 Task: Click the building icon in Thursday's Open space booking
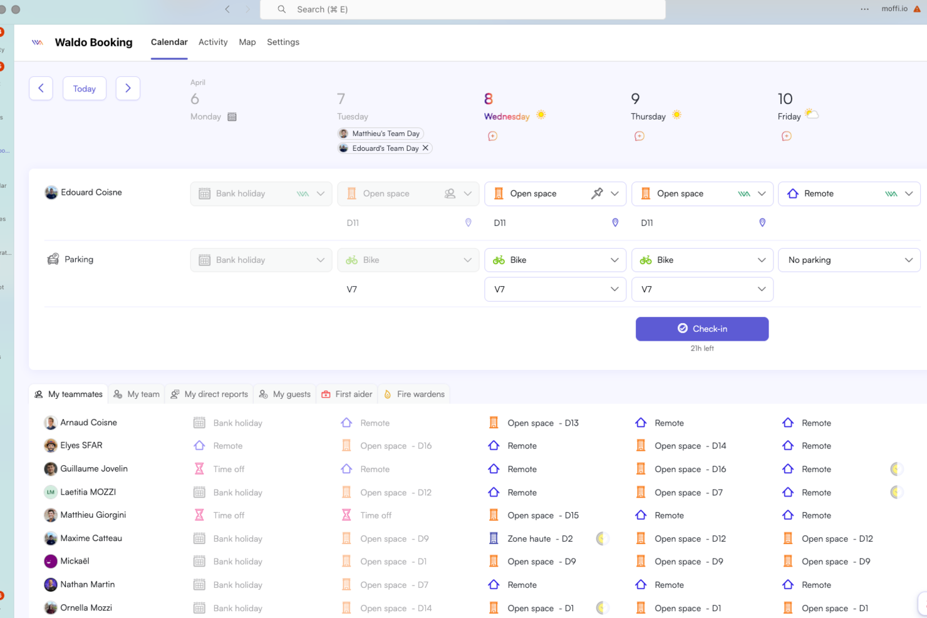coord(646,193)
